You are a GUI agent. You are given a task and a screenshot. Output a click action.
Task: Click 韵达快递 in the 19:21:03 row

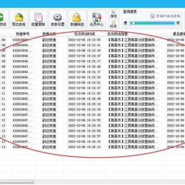[49, 93]
